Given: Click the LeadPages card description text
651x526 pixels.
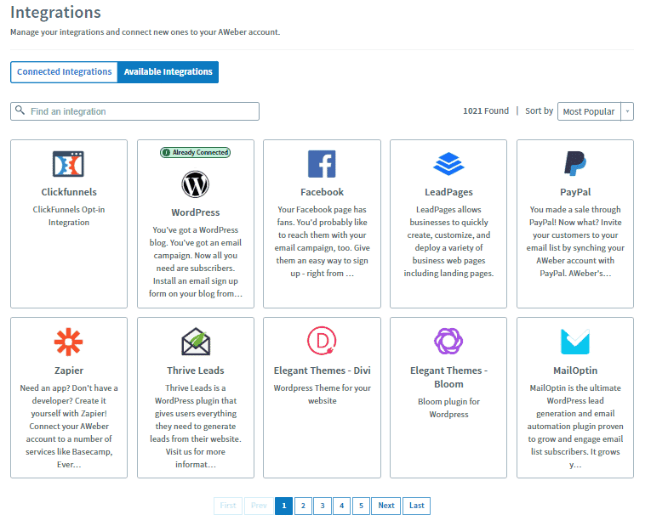Looking at the screenshot, I should pos(448,241).
